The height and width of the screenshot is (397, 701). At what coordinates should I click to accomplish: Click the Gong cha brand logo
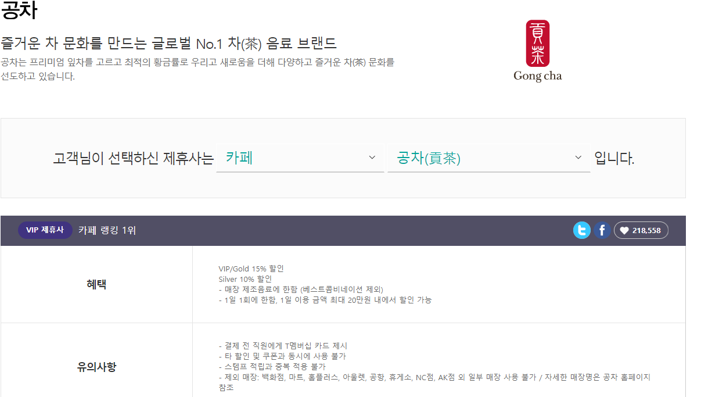click(x=538, y=51)
